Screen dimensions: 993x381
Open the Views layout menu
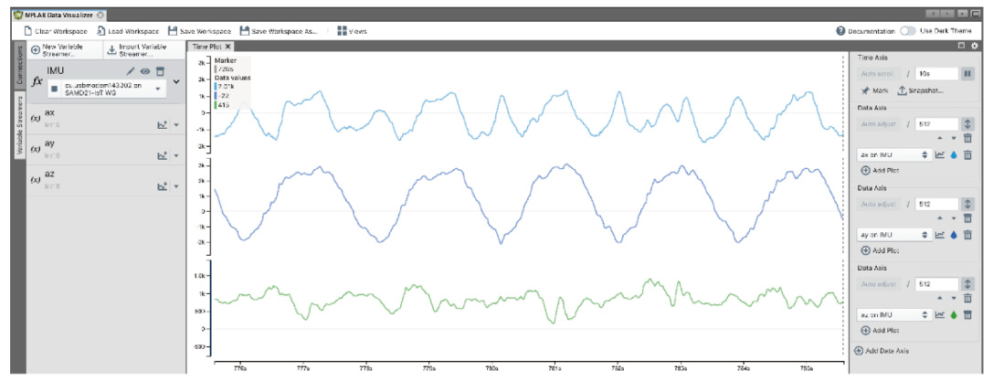click(x=352, y=31)
